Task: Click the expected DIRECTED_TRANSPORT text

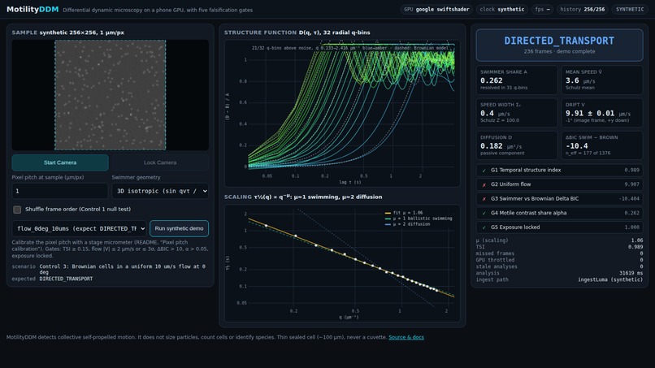Action: 66,279
